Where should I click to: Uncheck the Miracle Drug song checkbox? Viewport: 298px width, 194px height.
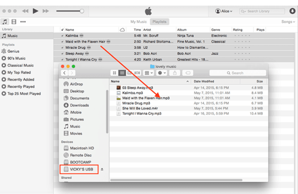click(x=62, y=48)
